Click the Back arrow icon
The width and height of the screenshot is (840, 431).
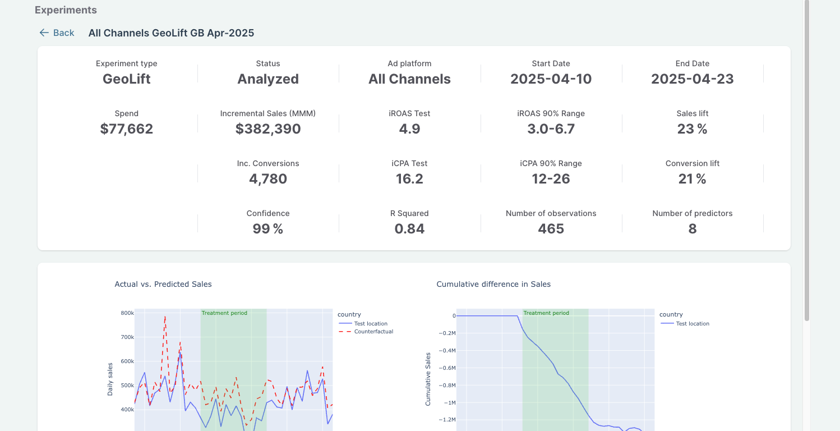click(44, 33)
